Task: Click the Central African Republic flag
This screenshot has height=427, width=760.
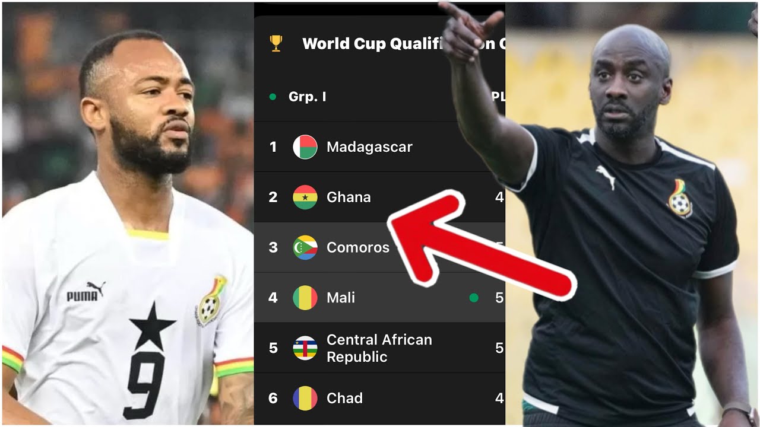Action: click(x=305, y=348)
